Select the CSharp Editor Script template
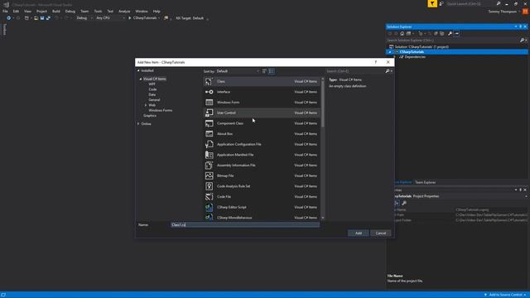Image resolution: width=530 pixels, height=298 pixels. (262, 207)
